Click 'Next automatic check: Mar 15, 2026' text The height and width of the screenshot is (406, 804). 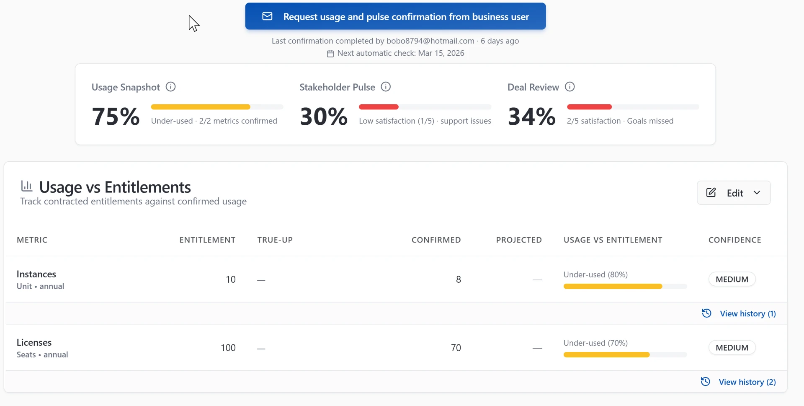pos(401,53)
